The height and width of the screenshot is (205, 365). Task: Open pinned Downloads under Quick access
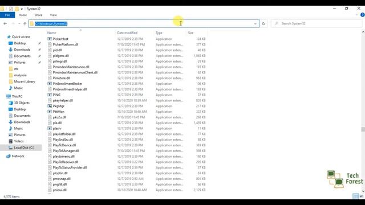pyautogui.click(x=22, y=50)
